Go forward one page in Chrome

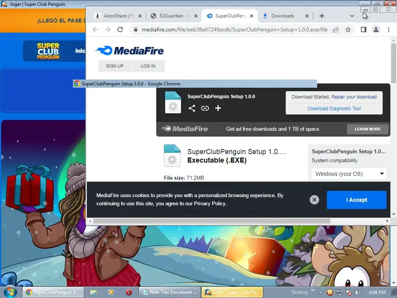coord(108,29)
